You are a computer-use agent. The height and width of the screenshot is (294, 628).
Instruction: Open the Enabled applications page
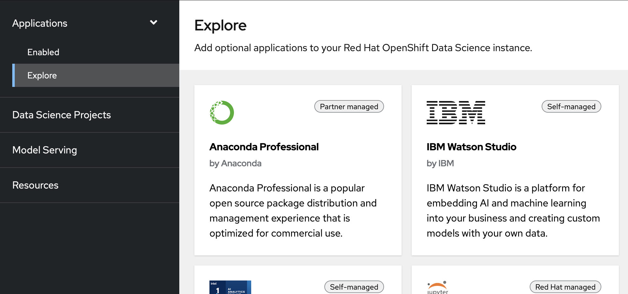coord(43,52)
